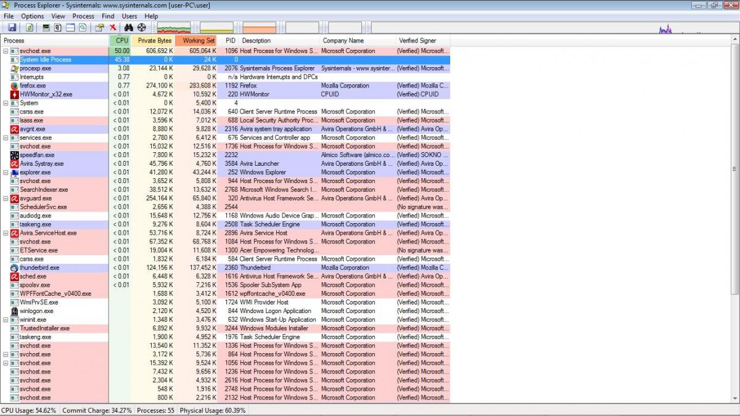Collapse the services.exe tree node

pyautogui.click(x=6, y=137)
